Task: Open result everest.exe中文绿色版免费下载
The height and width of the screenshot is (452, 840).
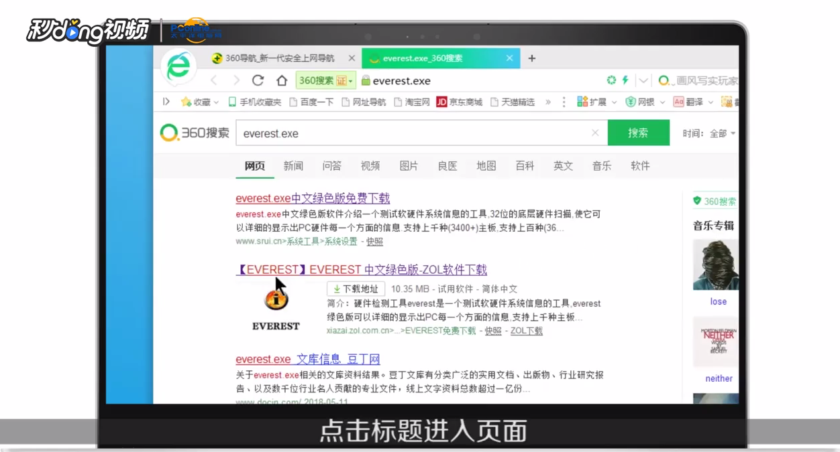Action: click(313, 198)
